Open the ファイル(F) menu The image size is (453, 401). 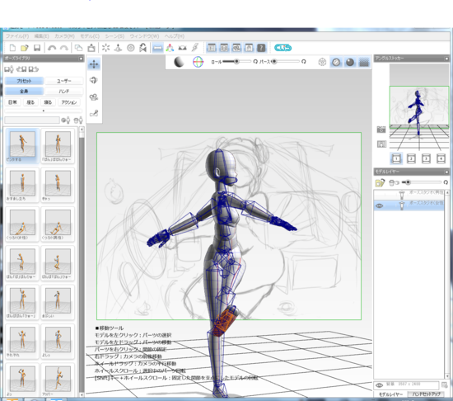point(17,36)
